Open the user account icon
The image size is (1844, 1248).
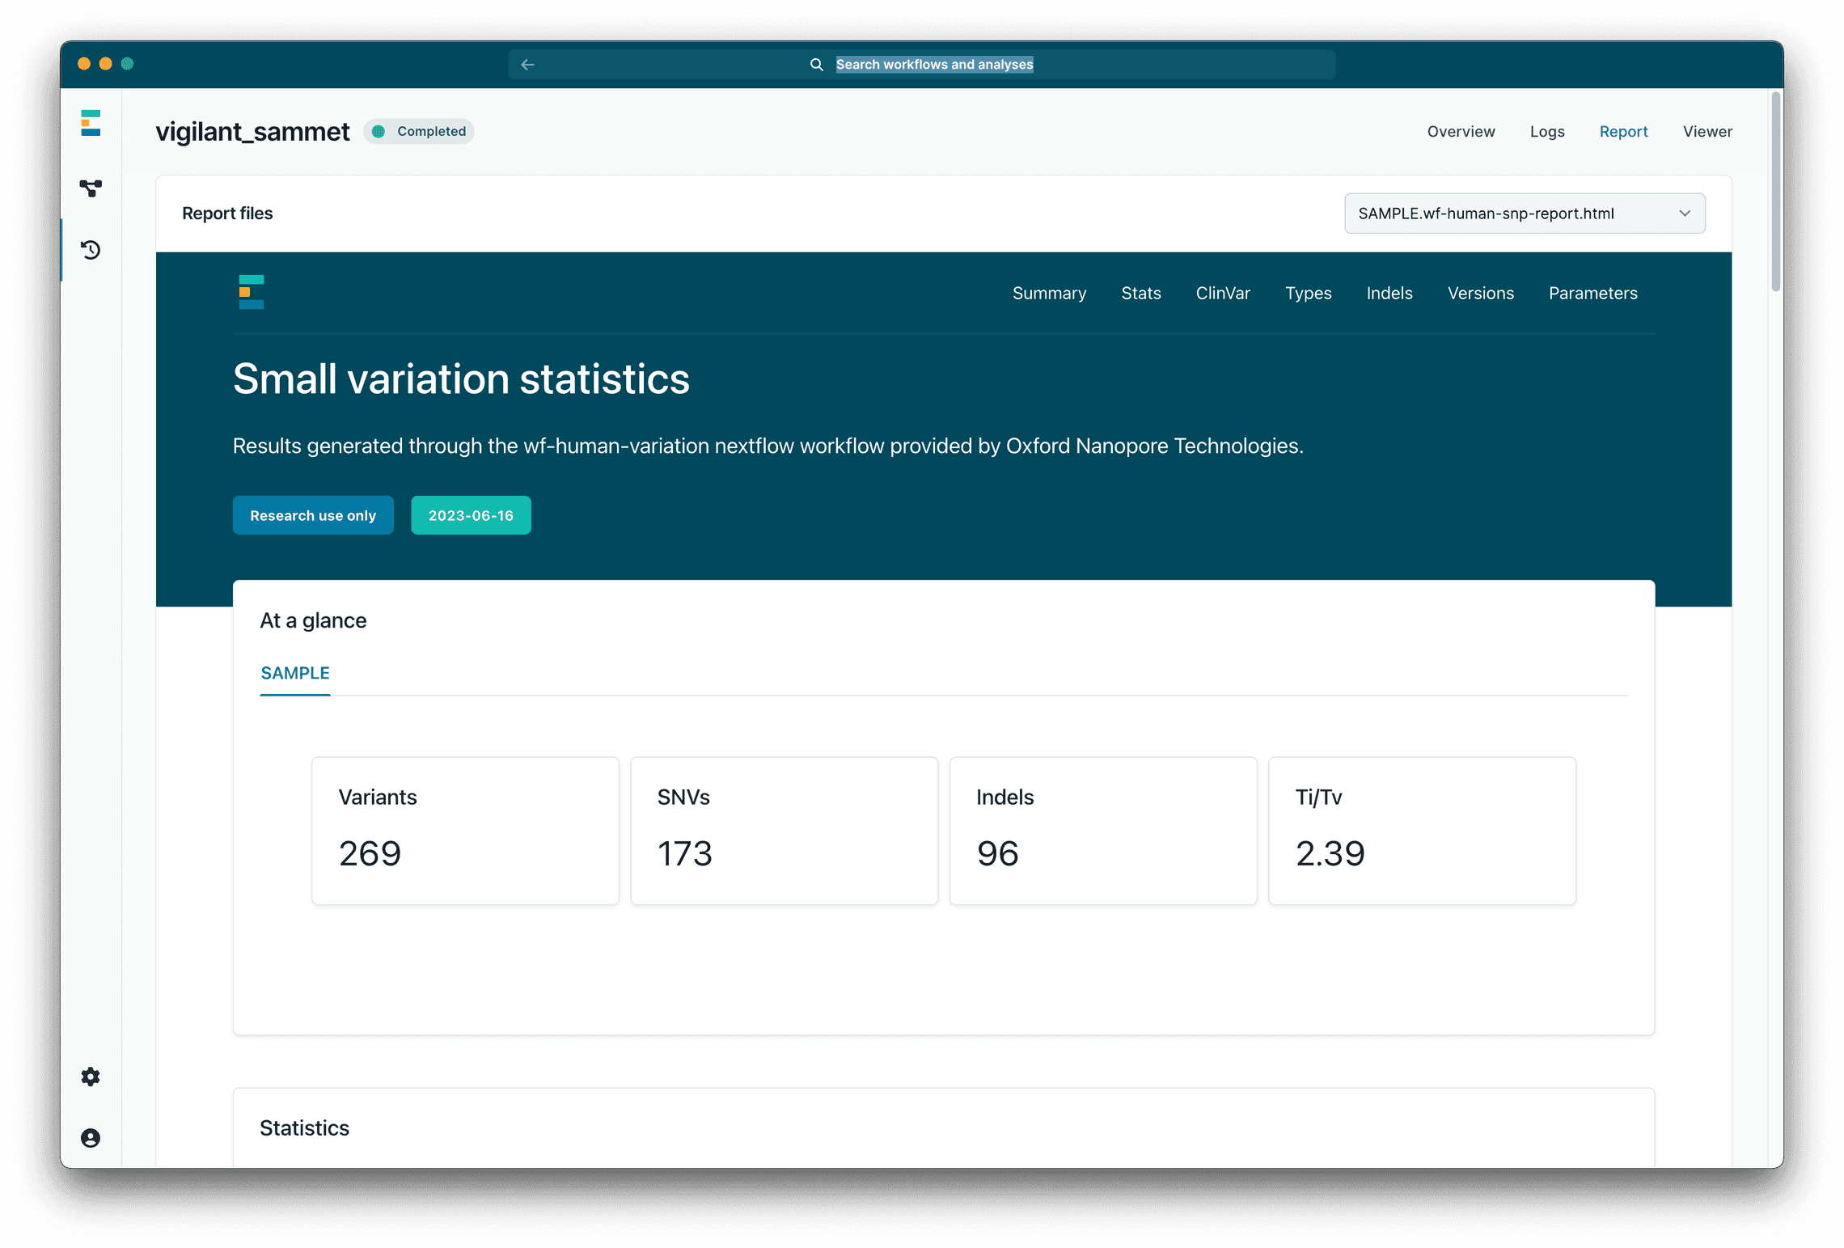(90, 1138)
